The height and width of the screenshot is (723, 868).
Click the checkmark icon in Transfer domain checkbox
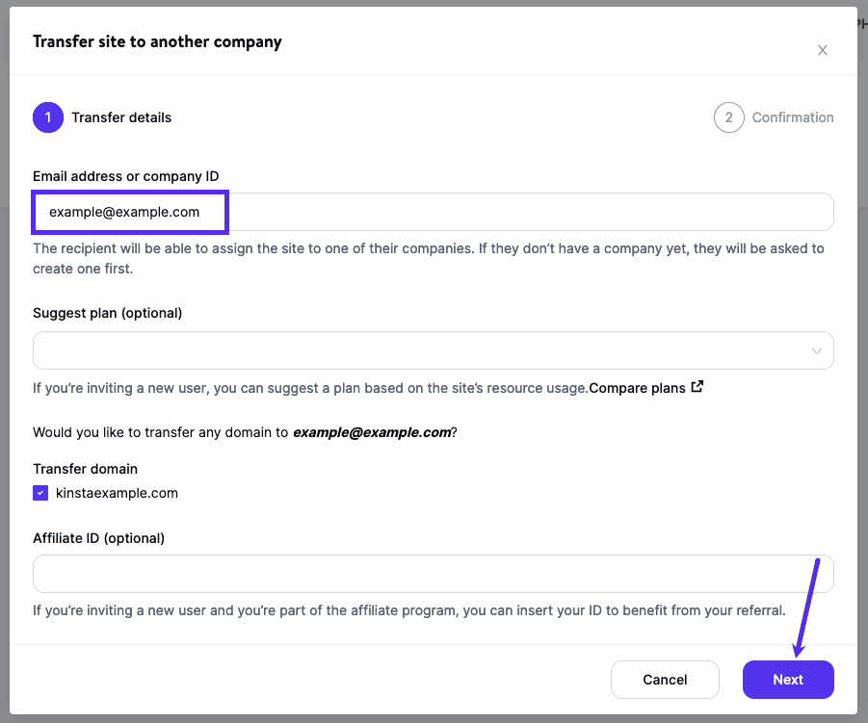[x=40, y=492]
